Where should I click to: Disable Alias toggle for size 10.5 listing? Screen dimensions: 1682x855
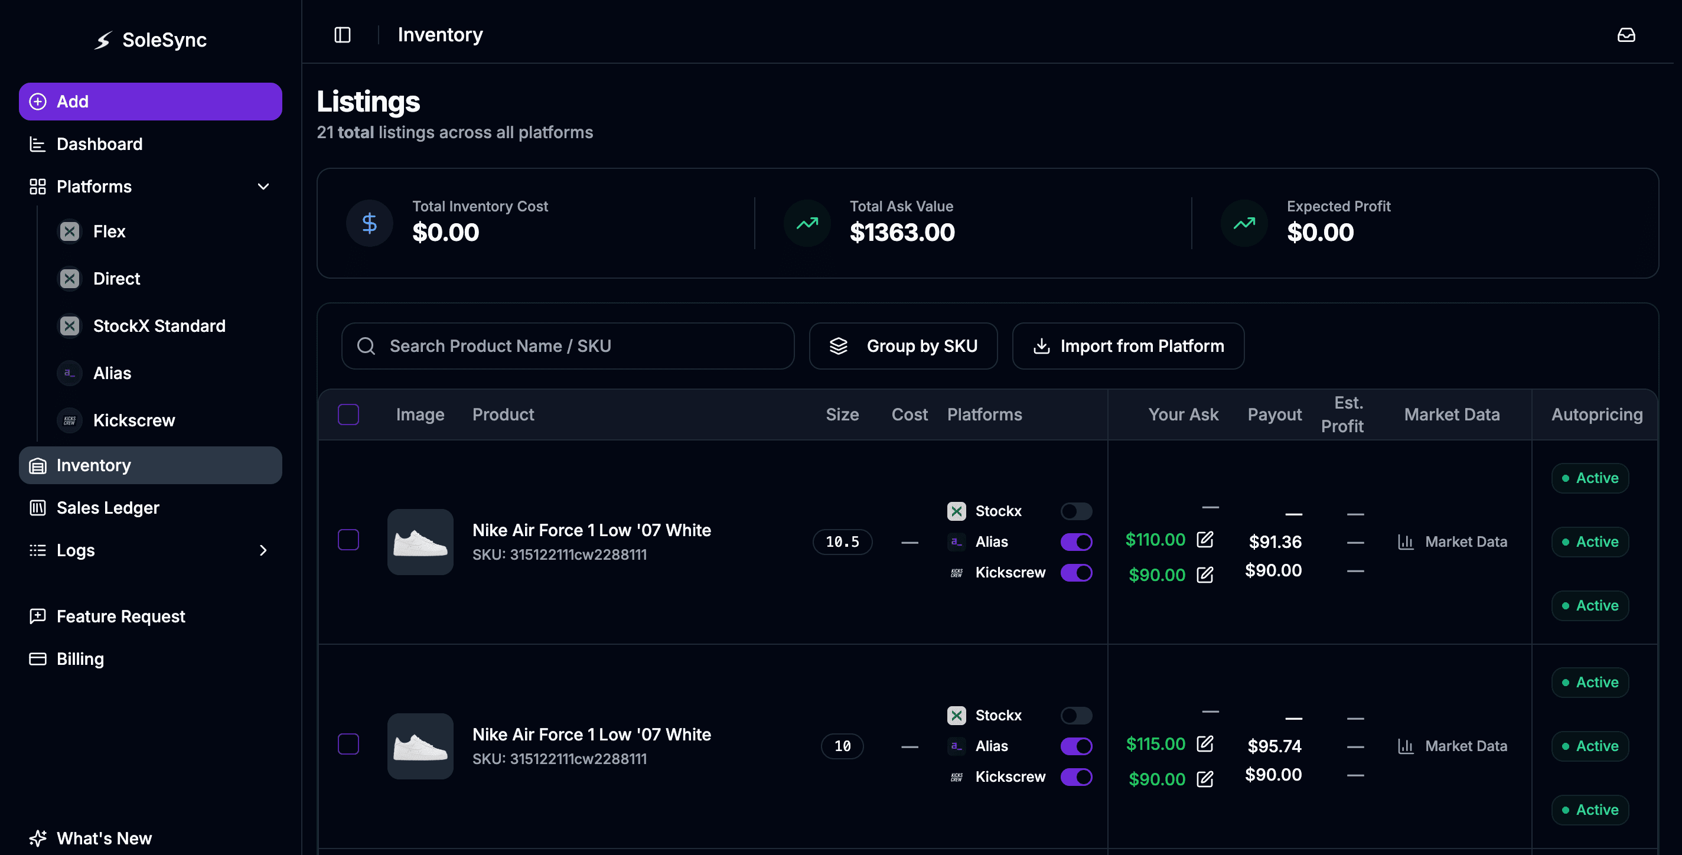[x=1076, y=541]
